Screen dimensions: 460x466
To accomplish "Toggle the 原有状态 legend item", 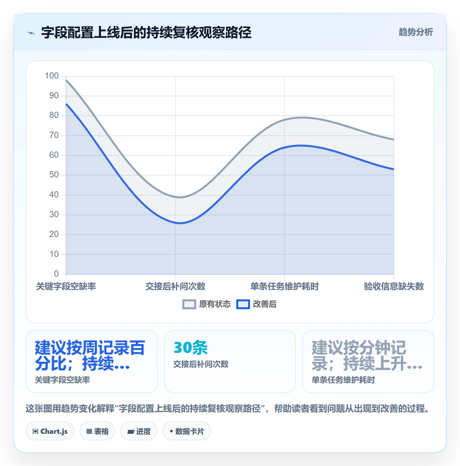I will [207, 304].
